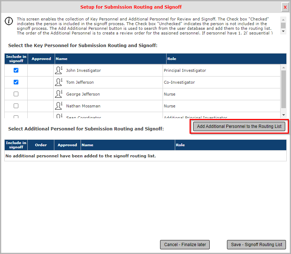291x254 pixels.
Task: Check George Jefferson's include in signoff checkbox
Action: [16, 94]
